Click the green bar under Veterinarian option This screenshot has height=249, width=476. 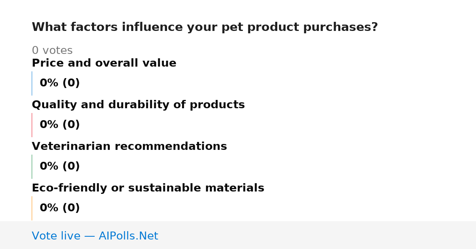coord(32,167)
